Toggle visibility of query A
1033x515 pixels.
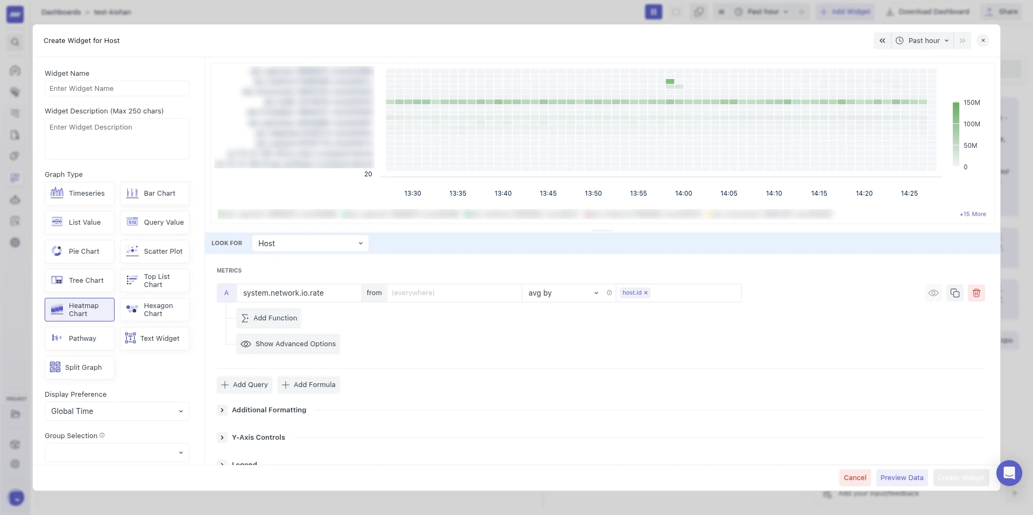tap(933, 293)
